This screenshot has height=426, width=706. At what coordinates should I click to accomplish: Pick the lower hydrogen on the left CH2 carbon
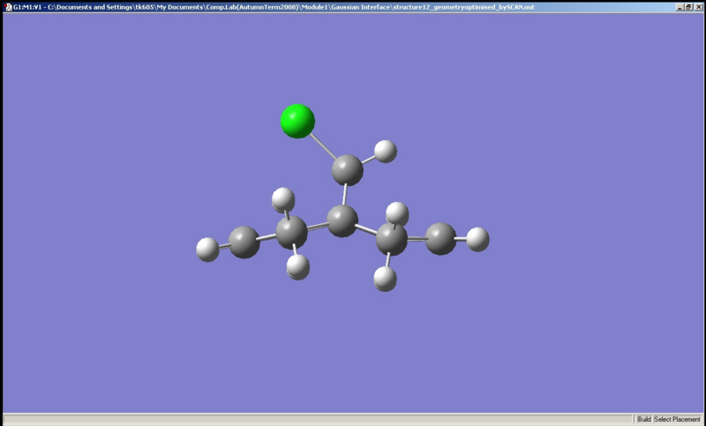coord(298,266)
